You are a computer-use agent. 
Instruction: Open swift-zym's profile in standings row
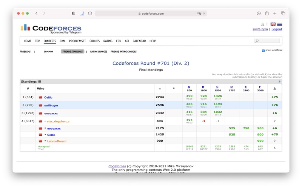[51, 105]
